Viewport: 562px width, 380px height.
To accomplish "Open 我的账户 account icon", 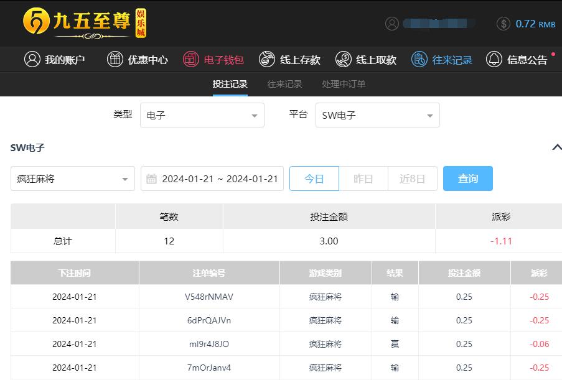I will (x=32, y=60).
